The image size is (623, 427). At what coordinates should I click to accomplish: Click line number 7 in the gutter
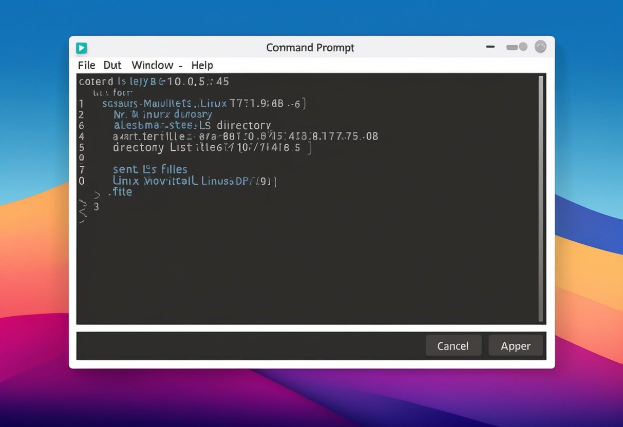pyautogui.click(x=81, y=169)
